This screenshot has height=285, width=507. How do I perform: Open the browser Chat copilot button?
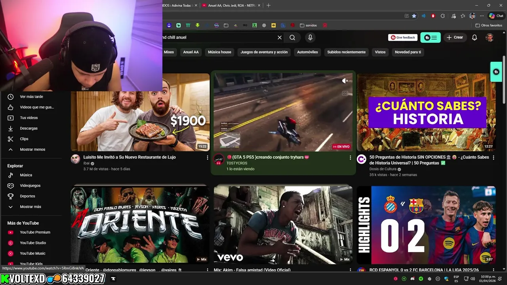click(x=496, y=16)
